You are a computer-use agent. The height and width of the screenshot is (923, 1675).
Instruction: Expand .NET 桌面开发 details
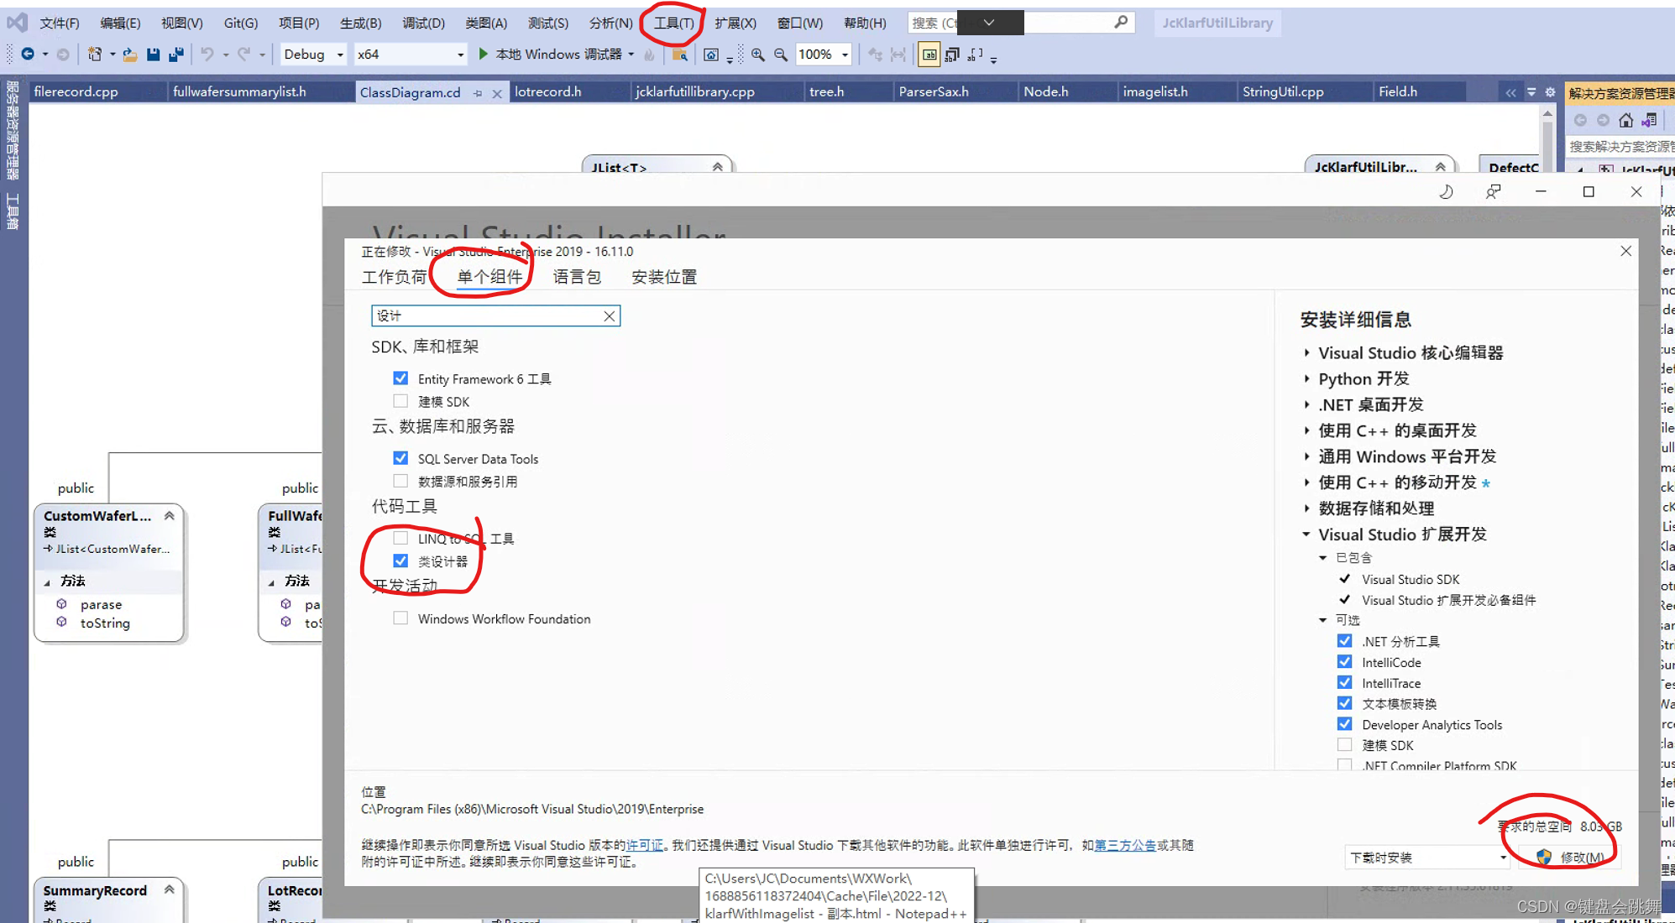pos(1306,405)
